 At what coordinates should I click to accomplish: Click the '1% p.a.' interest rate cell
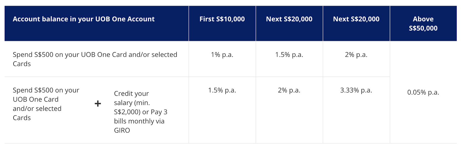[222, 55]
